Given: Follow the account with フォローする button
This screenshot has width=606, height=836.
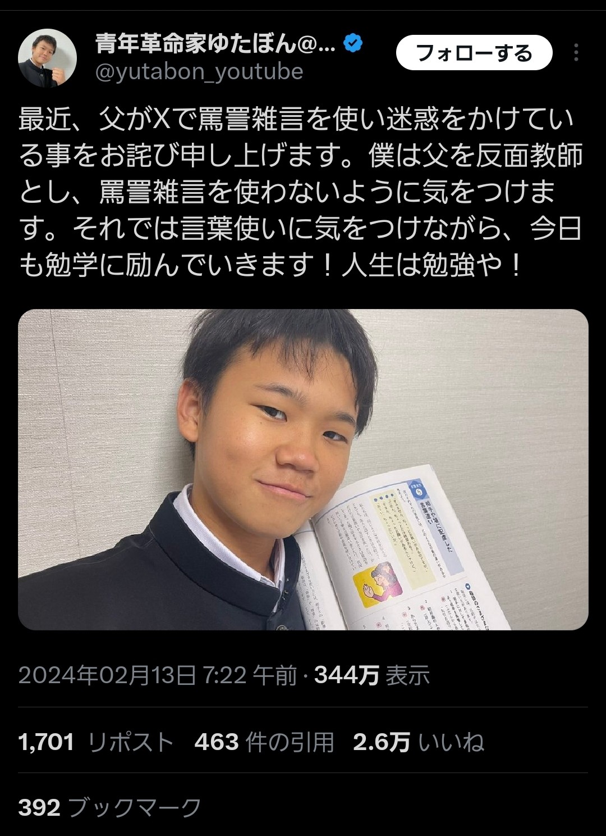Looking at the screenshot, I should coord(474,53).
